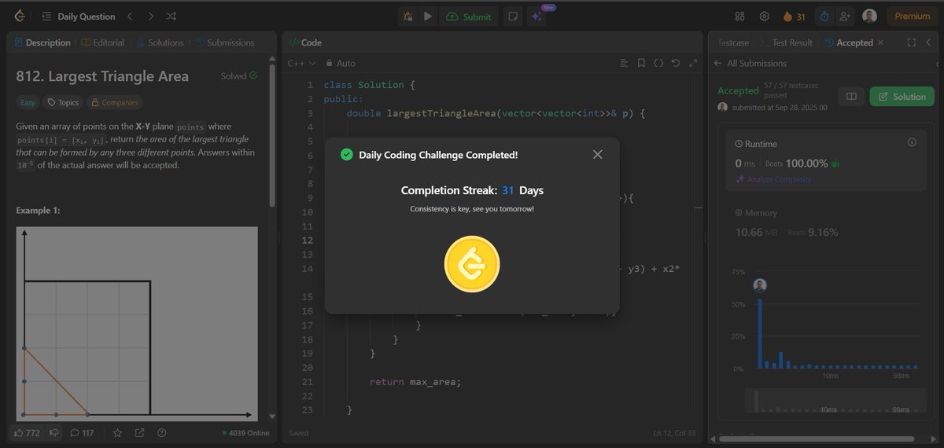The image size is (944, 448).
Task: Click code line 21 return max_area
Action: pos(415,382)
